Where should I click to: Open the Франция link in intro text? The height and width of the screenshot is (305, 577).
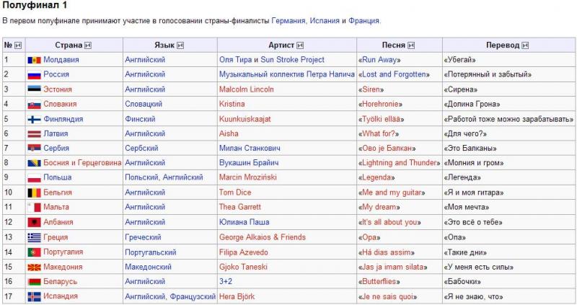point(364,21)
